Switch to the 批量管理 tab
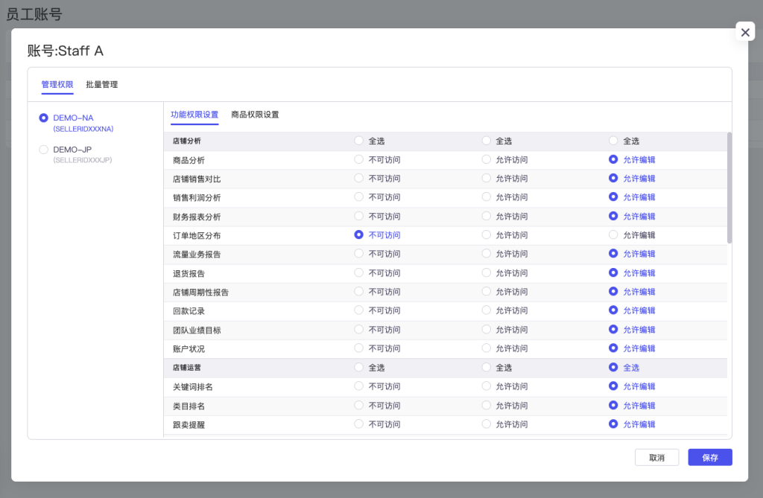Viewport: 763px width, 498px height. [x=101, y=85]
